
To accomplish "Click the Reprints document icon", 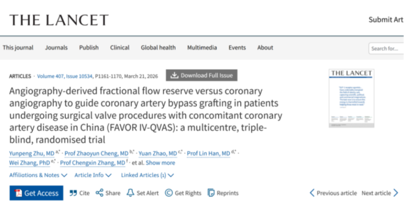I will (211, 193).
